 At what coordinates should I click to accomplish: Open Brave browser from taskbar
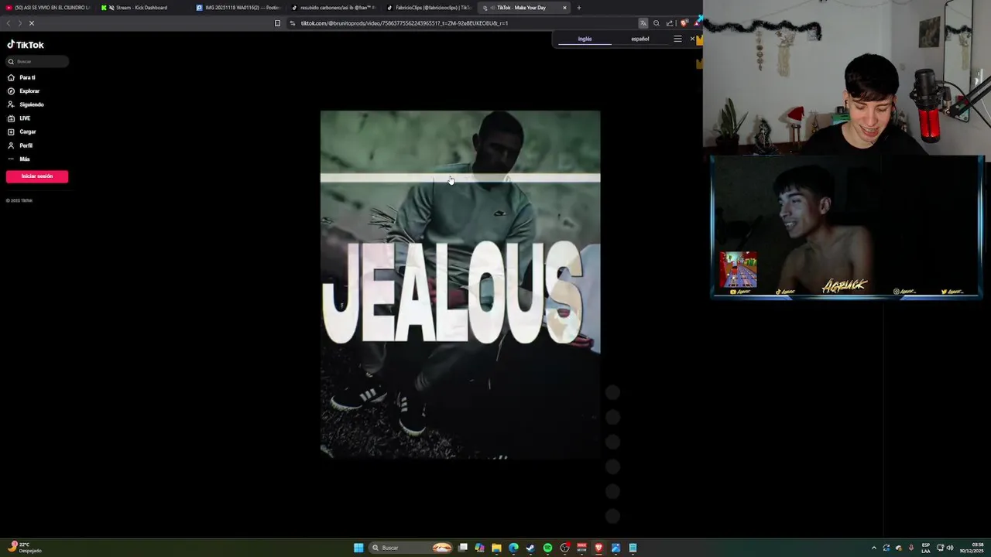tap(598, 548)
